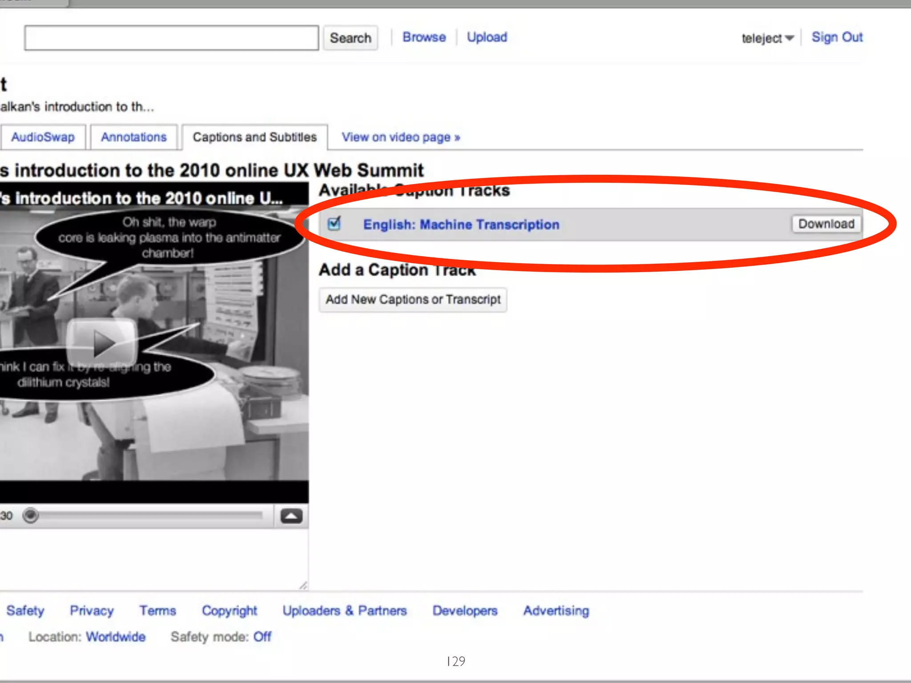Click the Search button
This screenshot has width=911, height=683.
pyautogui.click(x=350, y=38)
